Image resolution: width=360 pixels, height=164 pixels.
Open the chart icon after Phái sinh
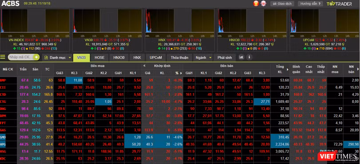click(241, 57)
